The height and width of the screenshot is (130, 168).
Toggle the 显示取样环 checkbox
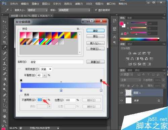click(96, 10)
